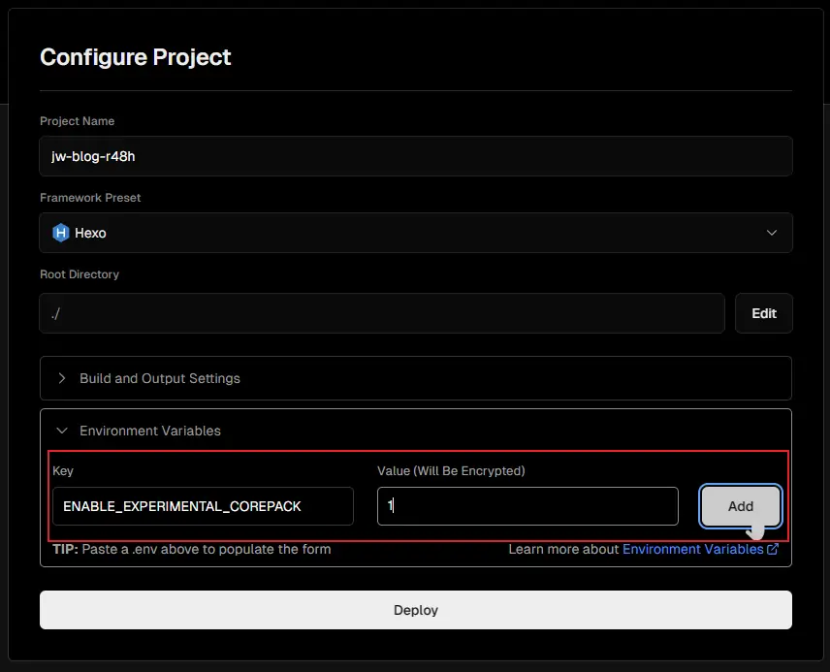830x672 pixels.
Task: Click the Configure Project heading
Action: (136, 57)
